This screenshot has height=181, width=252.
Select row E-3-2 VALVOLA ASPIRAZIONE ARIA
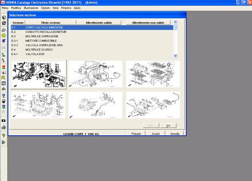pos(92,45)
